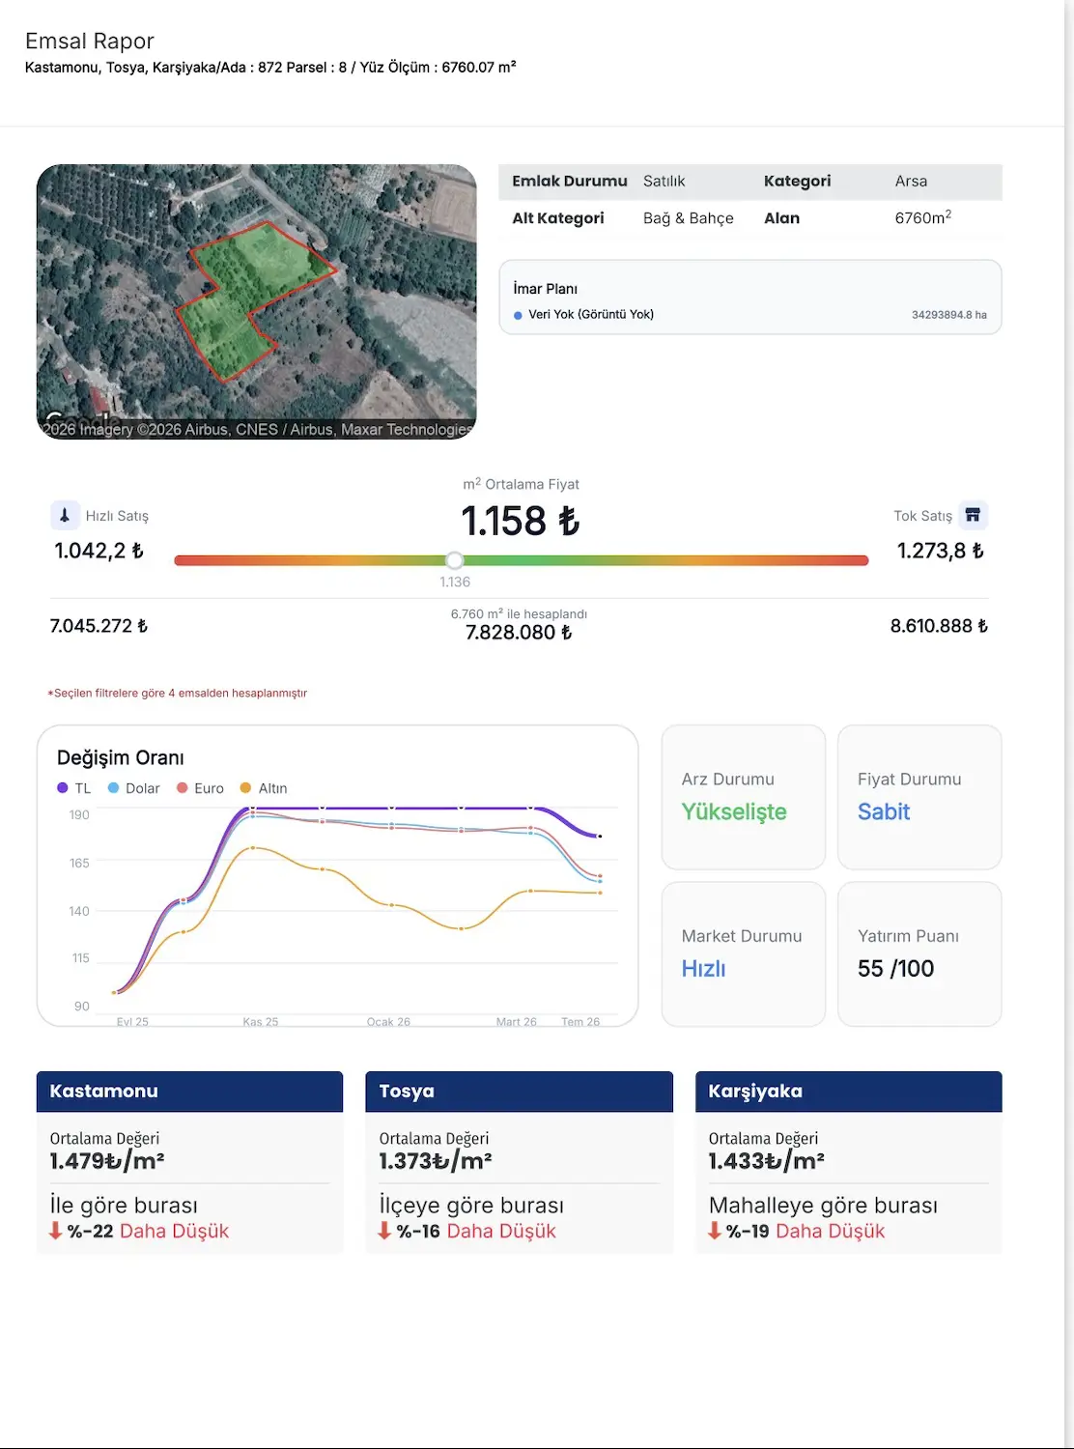Toggle the Altın series in chart legend
Image resolution: width=1074 pixels, height=1449 pixels.
(264, 788)
